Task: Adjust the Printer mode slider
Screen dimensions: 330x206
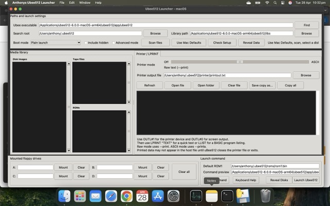Action: pos(240,62)
